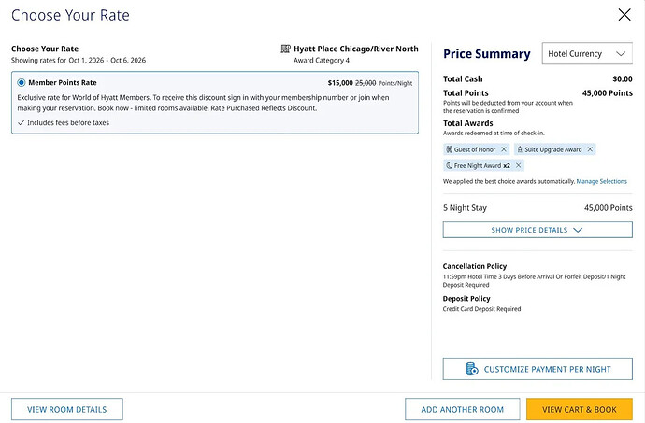Image resolution: width=645 pixels, height=423 pixels.
Task: Click the hotel building icon
Action: pyautogui.click(x=285, y=49)
